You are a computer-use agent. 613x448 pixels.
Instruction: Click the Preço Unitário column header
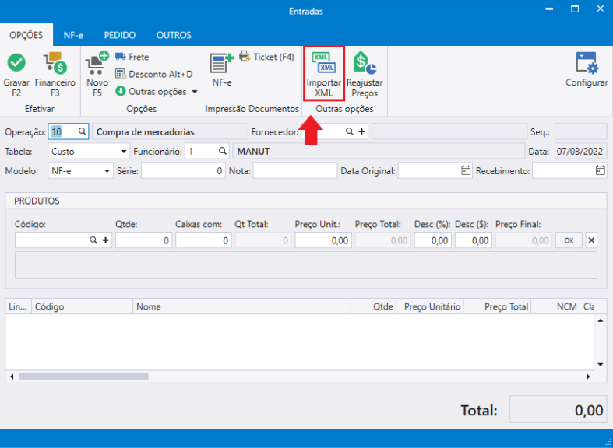click(430, 306)
